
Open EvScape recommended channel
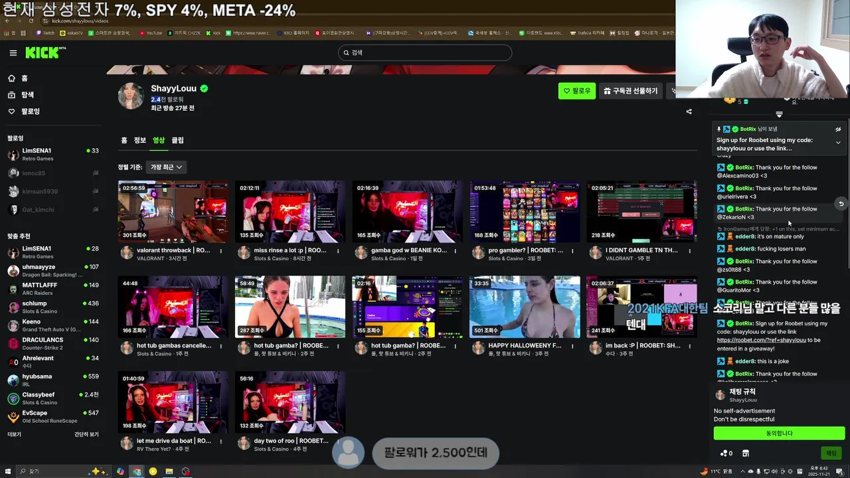click(53, 416)
